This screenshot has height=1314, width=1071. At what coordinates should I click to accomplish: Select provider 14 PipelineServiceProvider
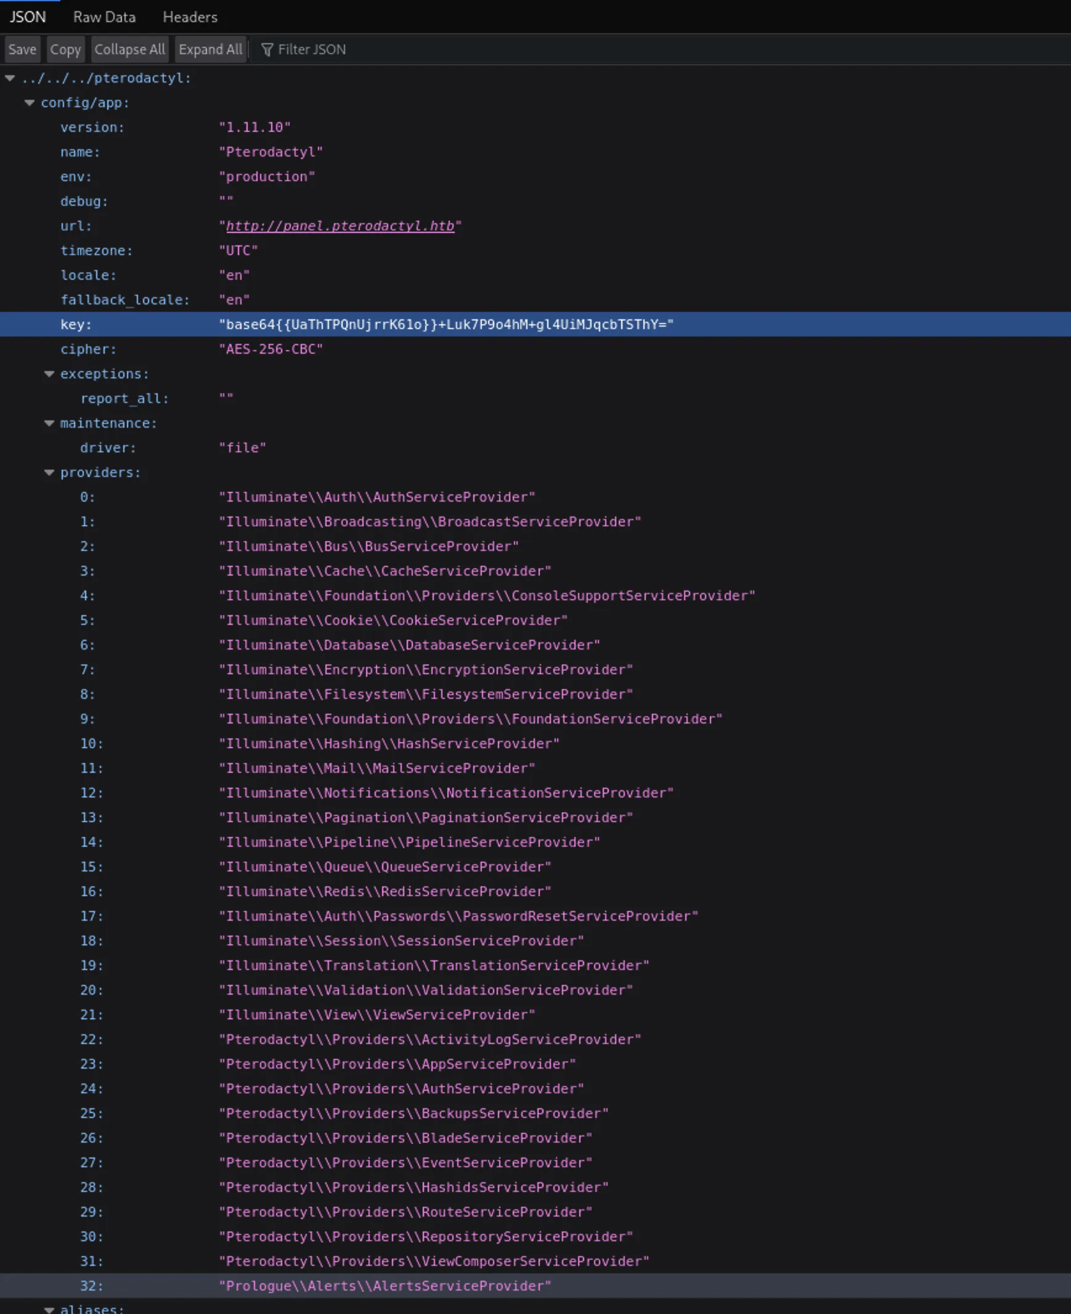535,843
